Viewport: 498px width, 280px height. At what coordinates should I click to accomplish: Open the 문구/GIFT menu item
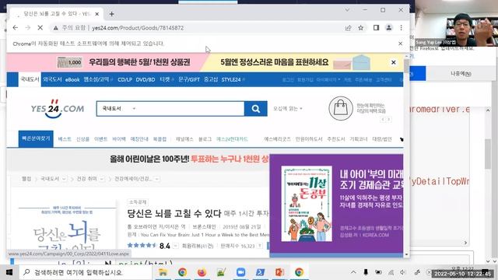(x=189, y=79)
